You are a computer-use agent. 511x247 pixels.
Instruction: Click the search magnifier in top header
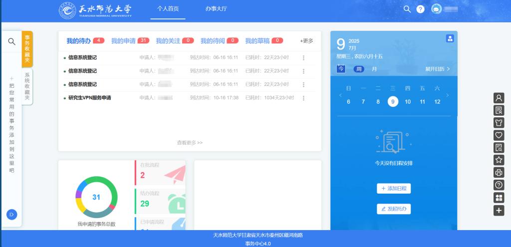point(407,9)
